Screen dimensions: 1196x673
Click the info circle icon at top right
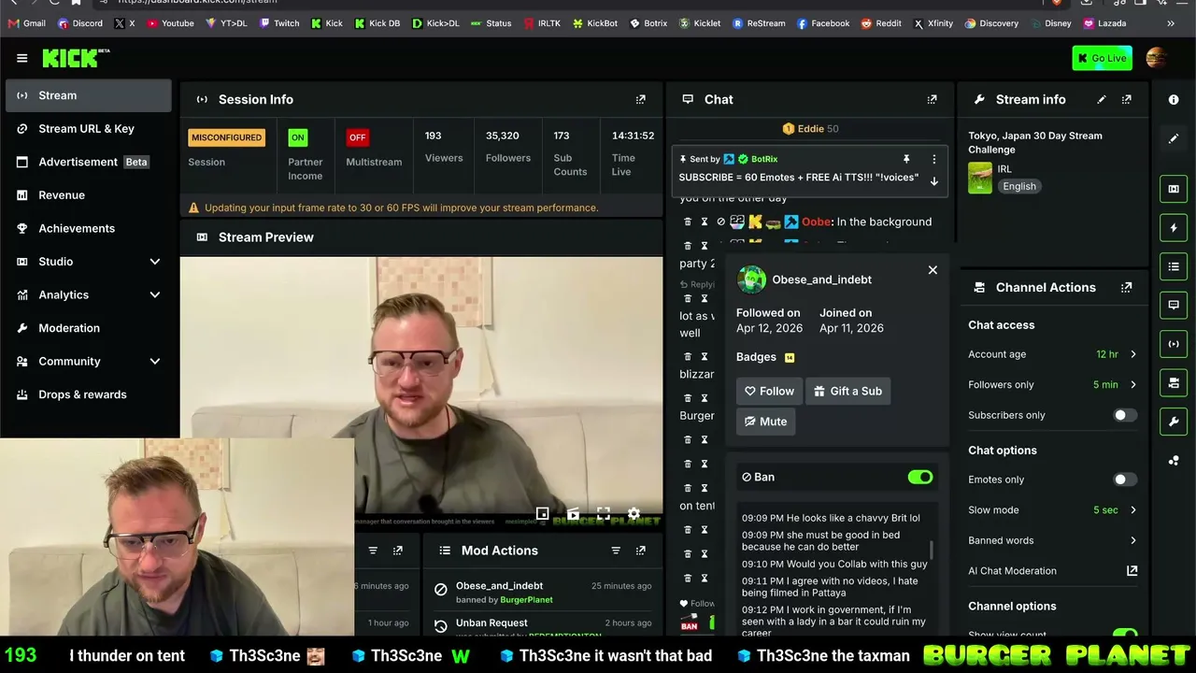[1174, 99]
